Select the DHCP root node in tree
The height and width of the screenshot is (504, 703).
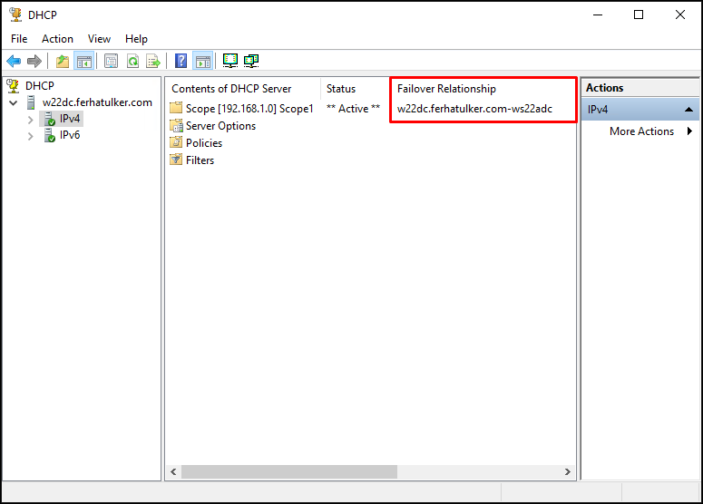click(x=39, y=85)
